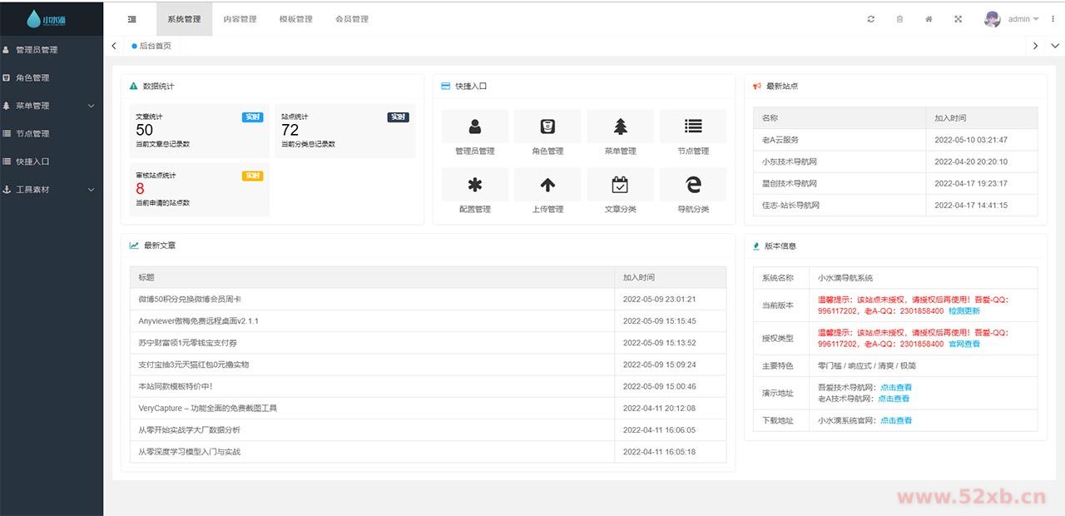
Task: Click the 官网查看 link
Action: click(964, 344)
